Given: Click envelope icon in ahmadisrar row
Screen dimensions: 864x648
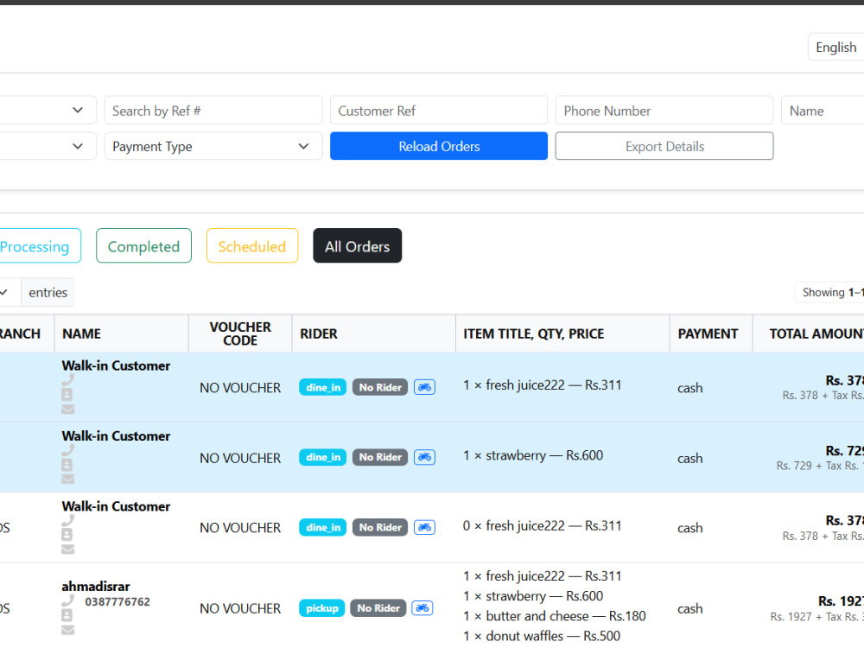Looking at the screenshot, I should 67,630.
